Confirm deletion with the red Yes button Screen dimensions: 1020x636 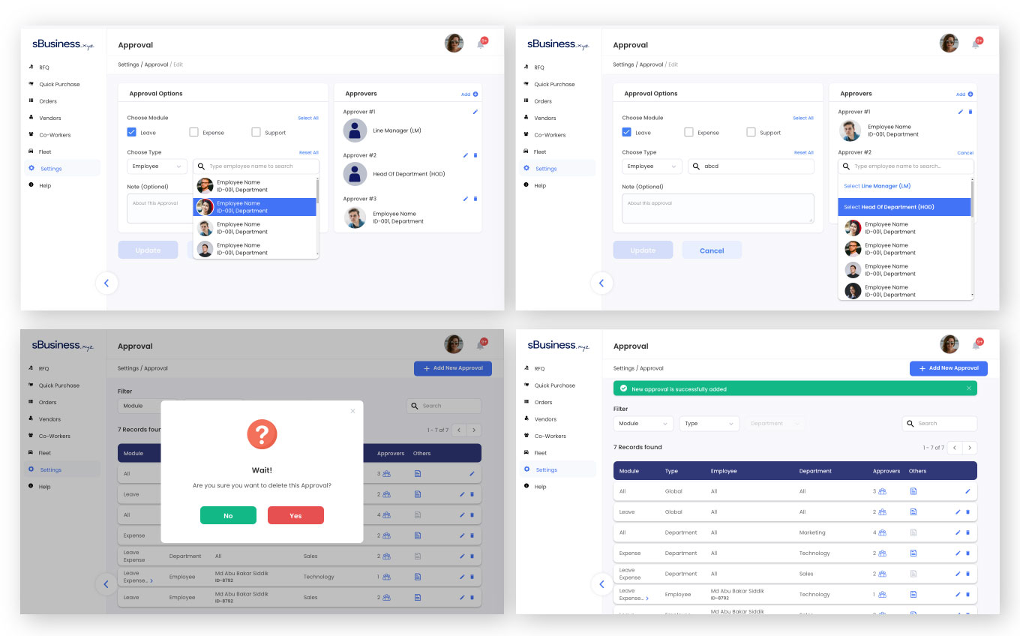click(x=295, y=515)
